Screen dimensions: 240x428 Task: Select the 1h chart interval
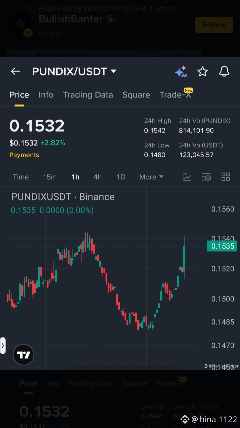[x=75, y=177]
